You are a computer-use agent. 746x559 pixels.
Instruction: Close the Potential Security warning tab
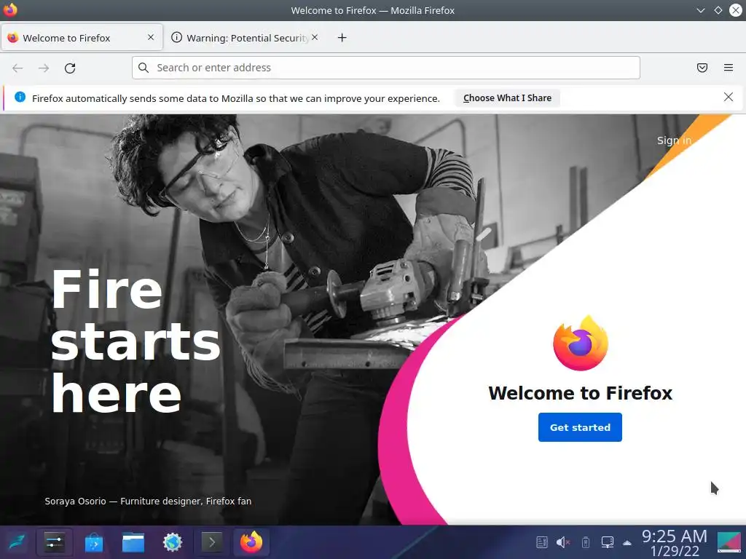pyautogui.click(x=315, y=37)
